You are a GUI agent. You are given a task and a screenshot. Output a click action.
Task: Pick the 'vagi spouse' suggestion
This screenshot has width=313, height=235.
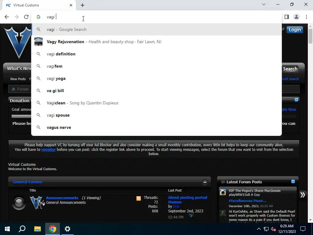156,115
